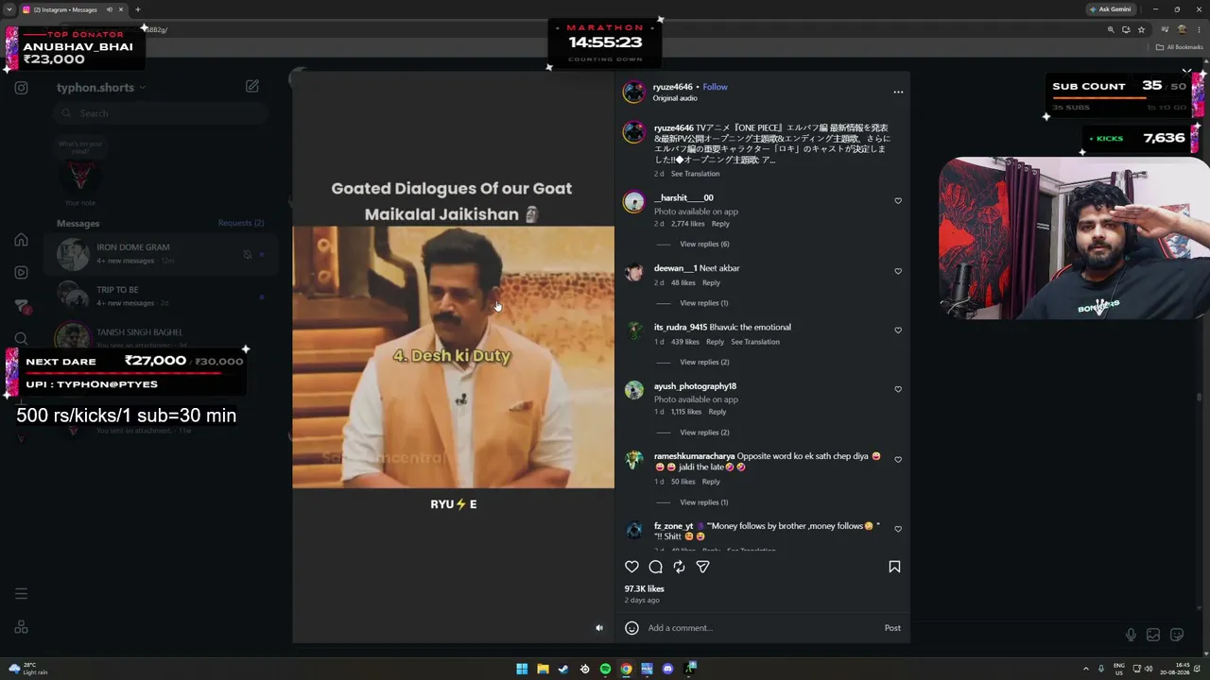Click the Post comment button

892,628
